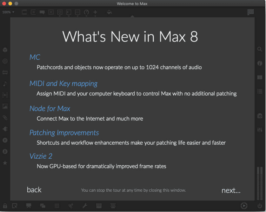266x212 pixels.
Task: Open the console list icon in right sidebar
Action: click(x=260, y=91)
